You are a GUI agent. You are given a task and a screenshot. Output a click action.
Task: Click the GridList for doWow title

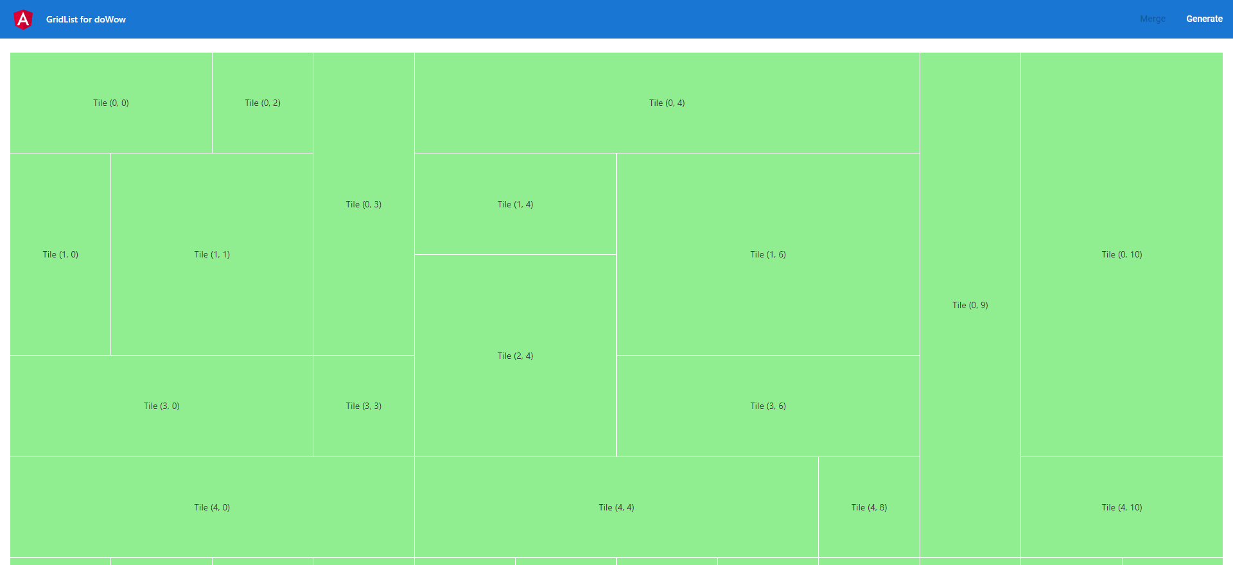pos(86,19)
